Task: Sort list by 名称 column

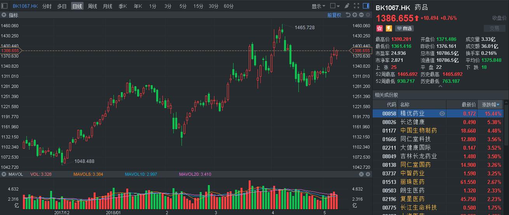Action: [x=405, y=105]
